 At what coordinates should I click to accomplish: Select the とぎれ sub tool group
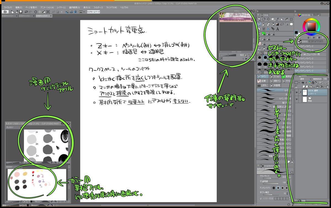coord(263,85)
